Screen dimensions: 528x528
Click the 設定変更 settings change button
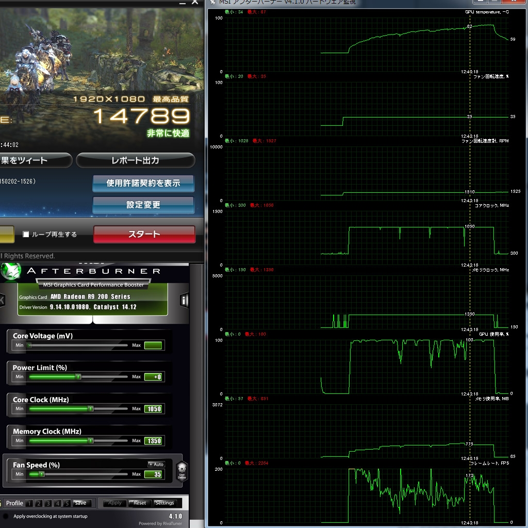(x=143, y=205)
